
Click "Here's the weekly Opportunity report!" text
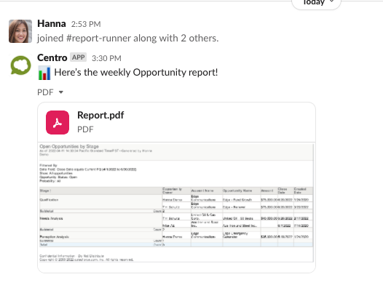point(136,73)
